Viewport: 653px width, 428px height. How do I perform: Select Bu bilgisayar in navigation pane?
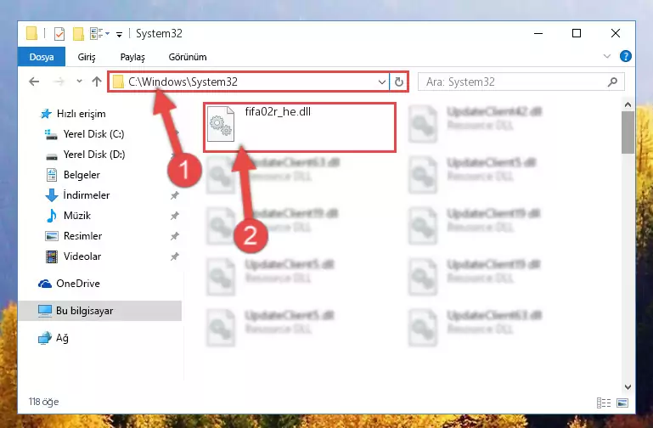click(100, 311)
